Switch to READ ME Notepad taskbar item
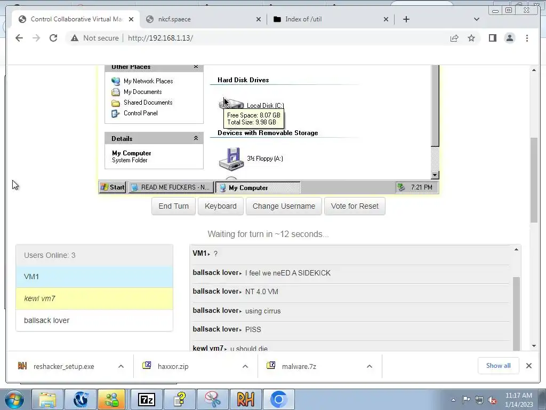The width and height of the screenshot is (546, 410). [x=171, y=187]
